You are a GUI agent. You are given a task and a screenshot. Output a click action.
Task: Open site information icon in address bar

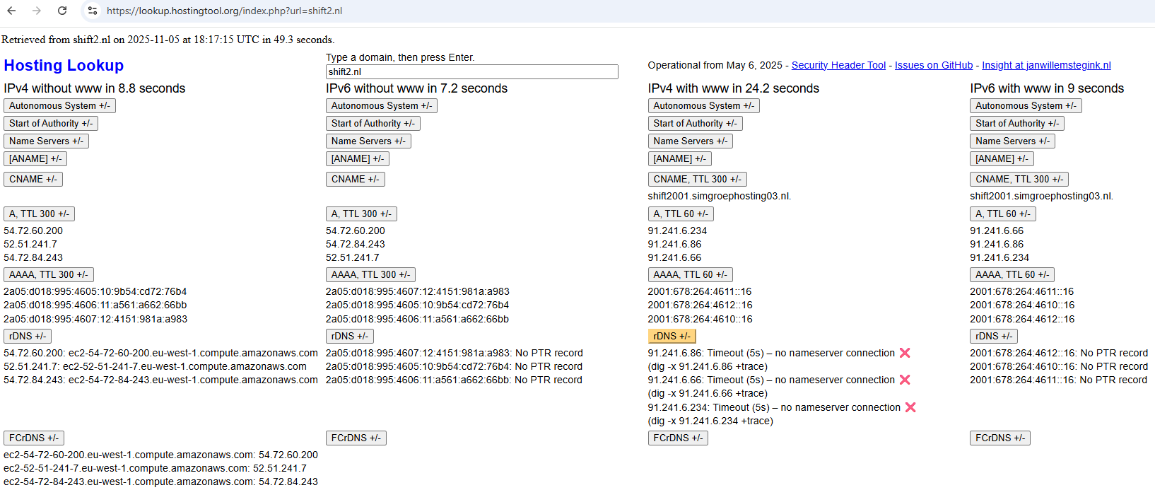coord(93,11)
